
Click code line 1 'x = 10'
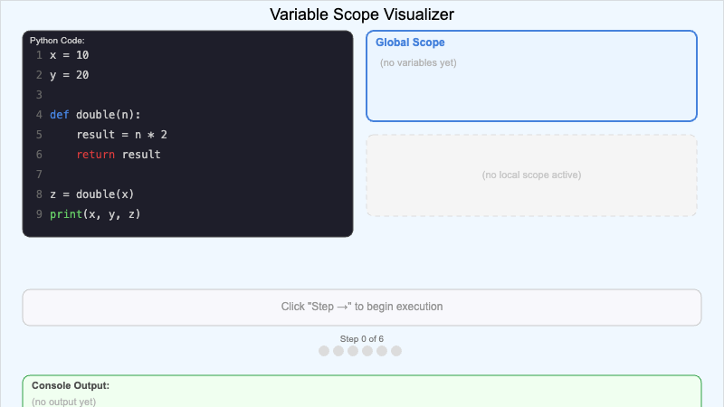tap(69, 55)
